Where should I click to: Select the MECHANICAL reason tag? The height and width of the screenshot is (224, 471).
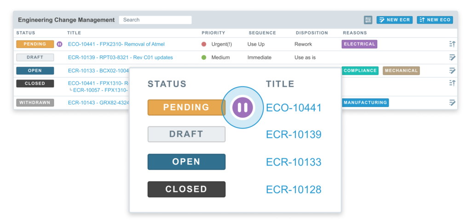click(401, 71)
